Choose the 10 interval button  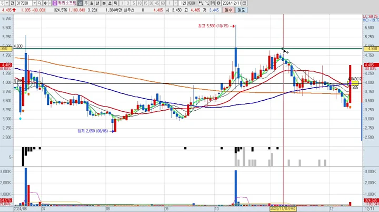tap(139, 3)
